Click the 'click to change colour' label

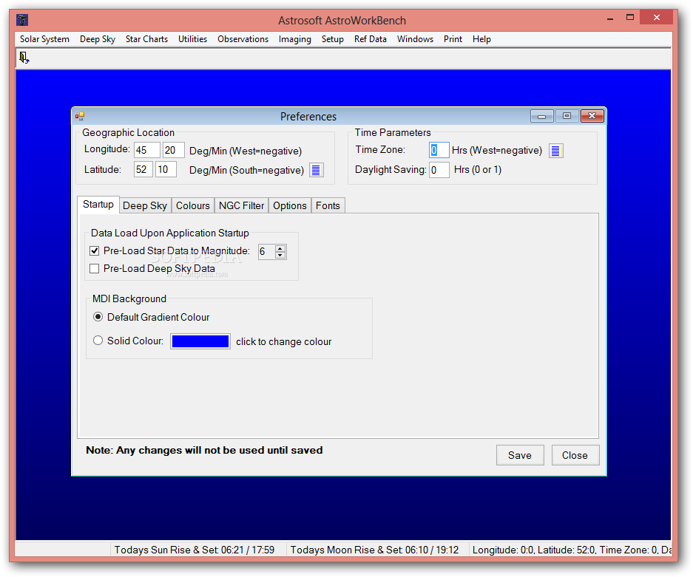tap(284, 342)
